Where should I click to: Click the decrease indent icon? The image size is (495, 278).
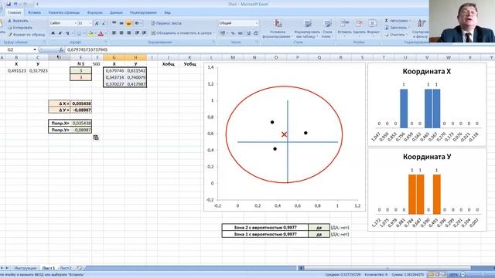tap(137, 32)
